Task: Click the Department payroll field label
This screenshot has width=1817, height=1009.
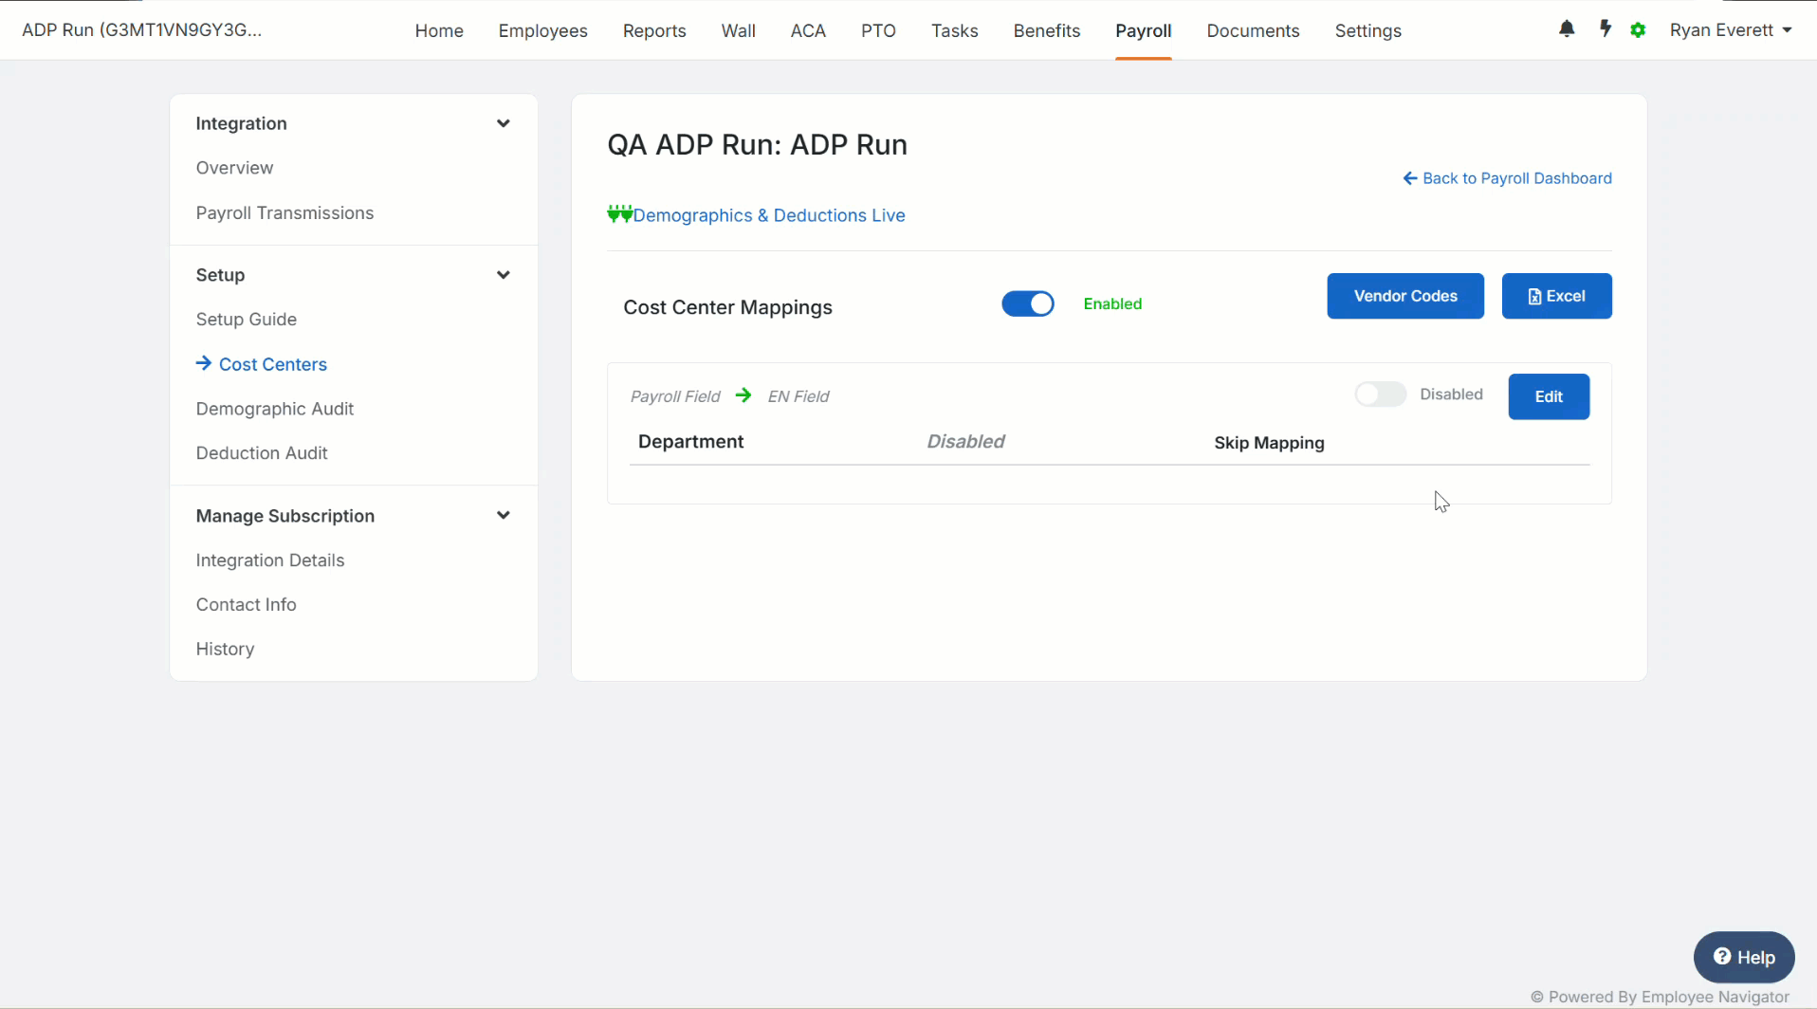Action: point(690,442)
